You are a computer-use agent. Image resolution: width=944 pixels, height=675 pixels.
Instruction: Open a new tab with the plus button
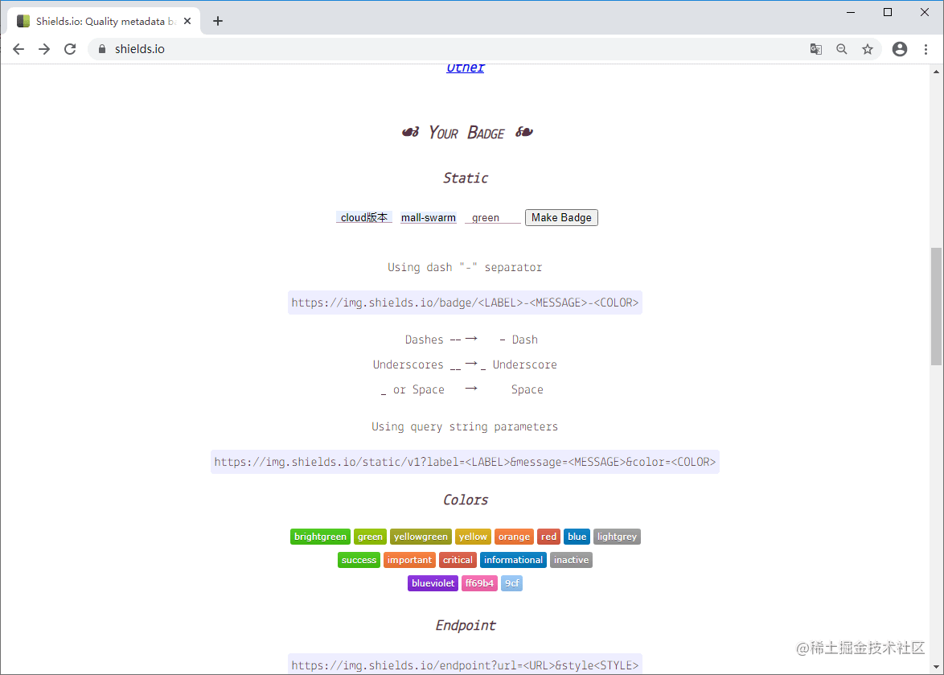218,21
